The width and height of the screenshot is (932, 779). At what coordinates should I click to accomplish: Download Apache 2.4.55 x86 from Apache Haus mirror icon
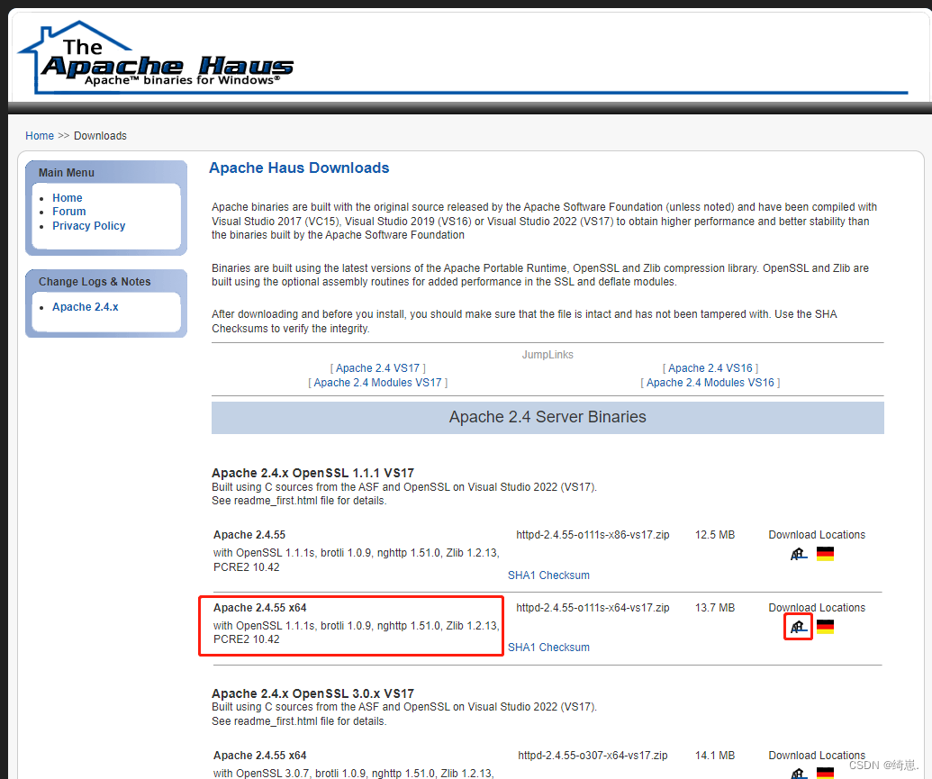pyautogui.click(x=798, y=554)
